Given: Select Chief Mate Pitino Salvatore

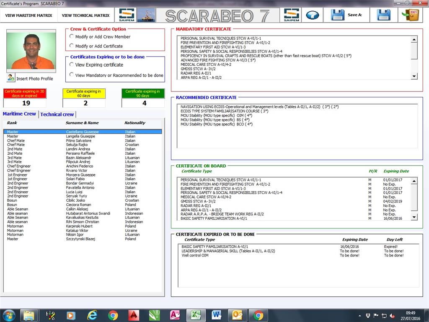Looking at the screenshot, I should pyautogui.click(x=83, y=140).
